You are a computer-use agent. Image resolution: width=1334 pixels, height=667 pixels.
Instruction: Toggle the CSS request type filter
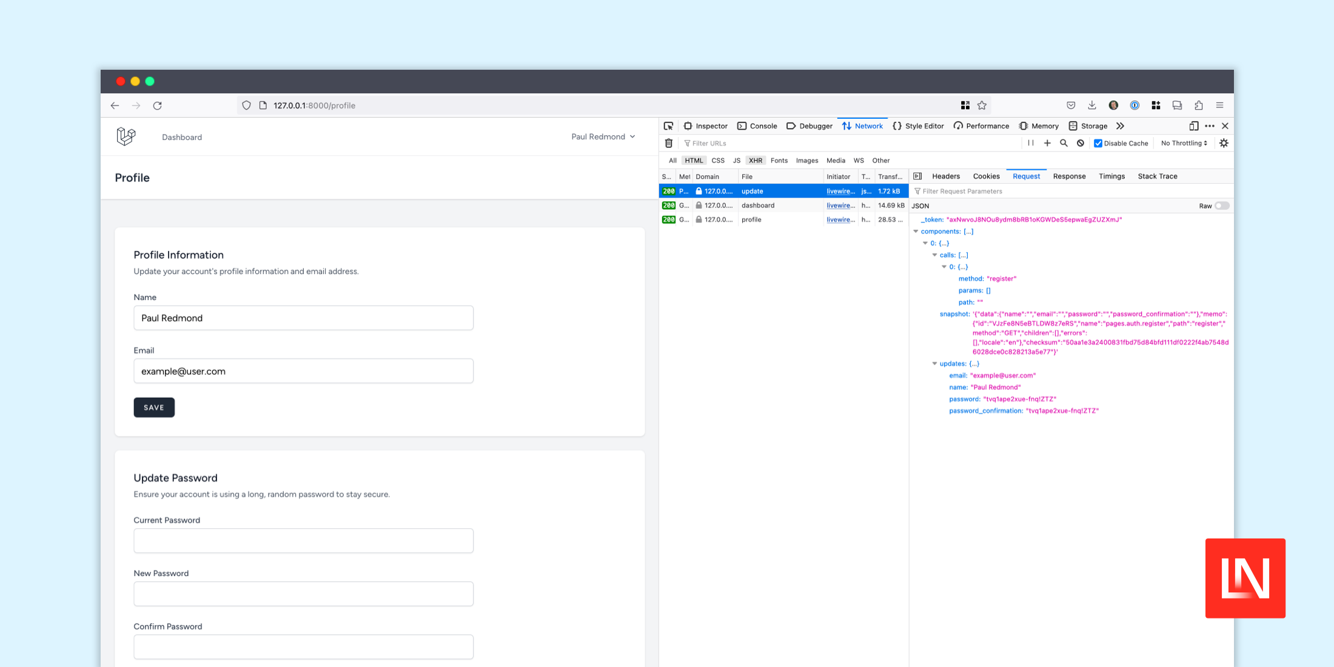[718, 161]
